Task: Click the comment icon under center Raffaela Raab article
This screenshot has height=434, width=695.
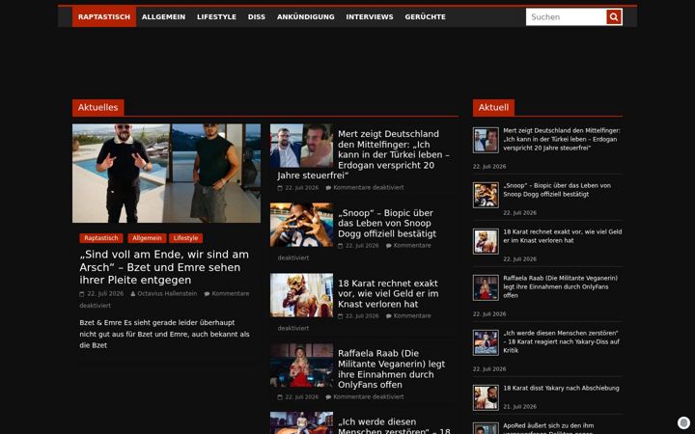Action: pyautogui.click(x=328, y=397)
